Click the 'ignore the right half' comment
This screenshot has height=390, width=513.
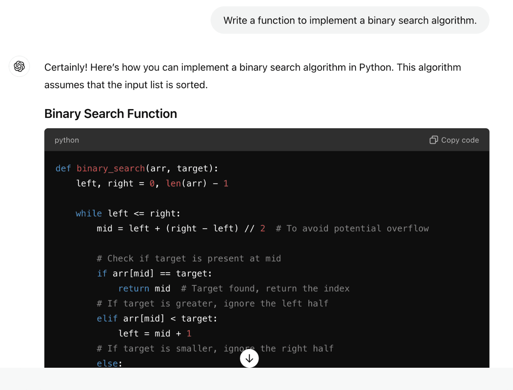215,349
